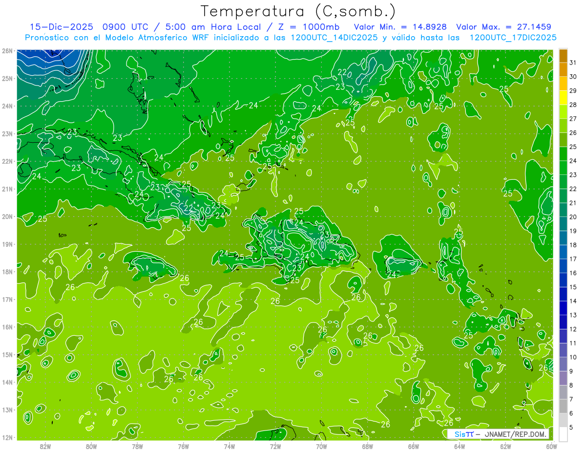Select the 'Valor Max. = 27.1459' text
586x453 pixels.
coord(503,27)
